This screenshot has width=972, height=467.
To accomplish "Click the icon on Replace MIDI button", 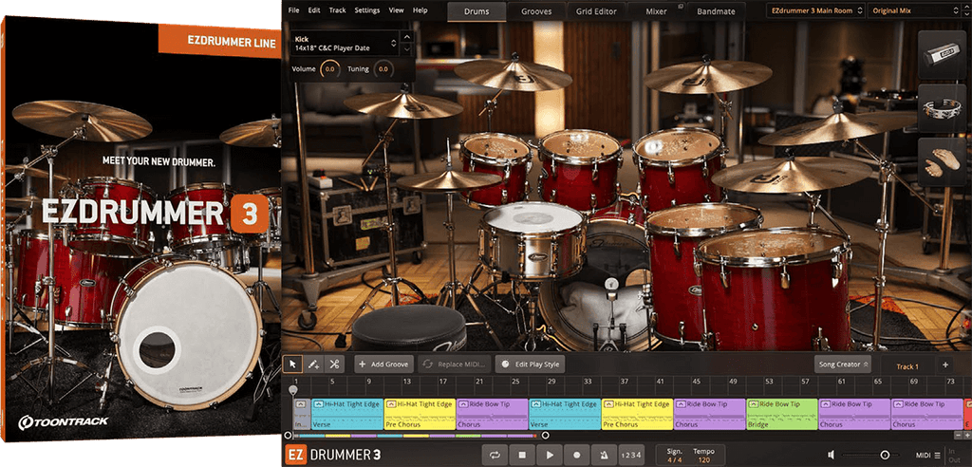I will tap(428, 364).
